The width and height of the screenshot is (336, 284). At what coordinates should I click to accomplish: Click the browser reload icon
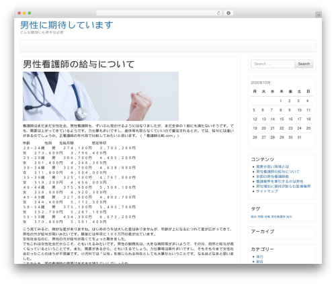[218, 13]
